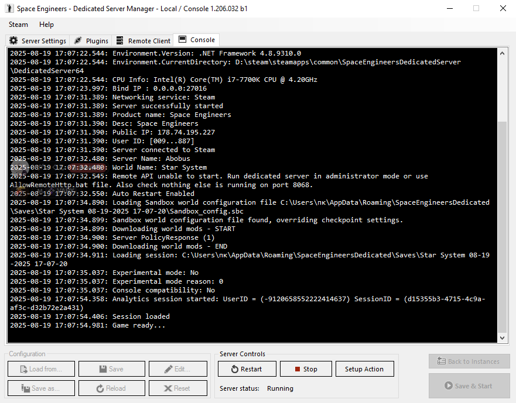Select the Console tab
516x403 pixels.
[x=197, y=40]
